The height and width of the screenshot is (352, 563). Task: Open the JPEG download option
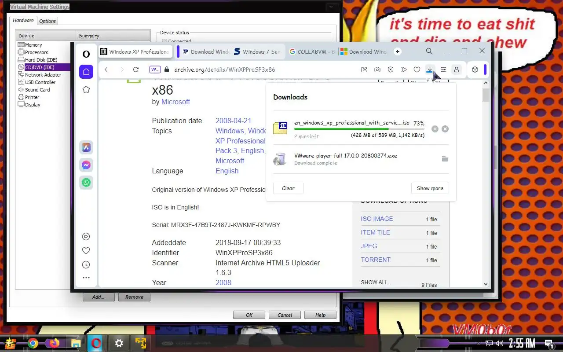coord(369,246)
